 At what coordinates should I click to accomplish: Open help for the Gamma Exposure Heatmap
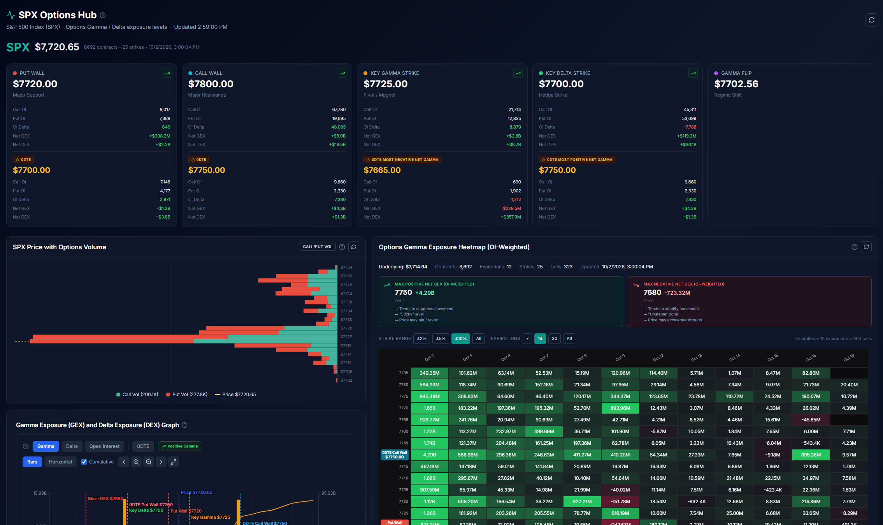pos(855,247)
